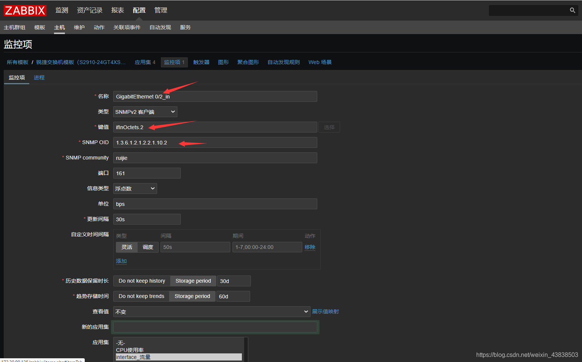The height and width of the screenshot is (362, 582).
Task: Open the 类型 SNMPv2 客户端 dropdown
Action: [x=145, y=112]
